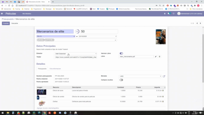The width and height of the screenshot is (204, 115).
Task: Click Agregar recurso cinematografico link
Action: point(48,108)
